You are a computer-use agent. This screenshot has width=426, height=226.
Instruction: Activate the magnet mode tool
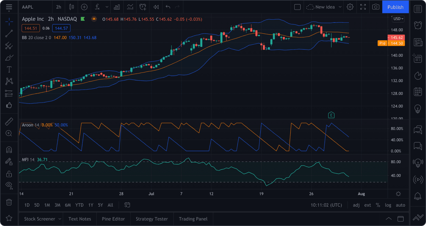point(9,150)
